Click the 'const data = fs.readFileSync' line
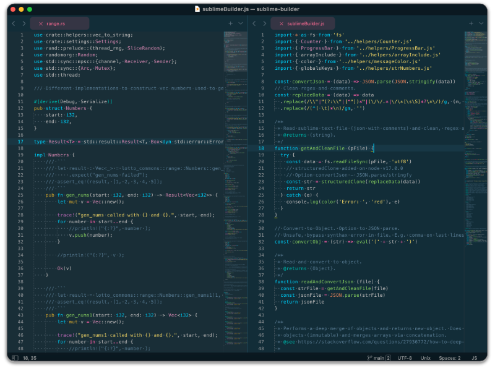 click(348, 161)
